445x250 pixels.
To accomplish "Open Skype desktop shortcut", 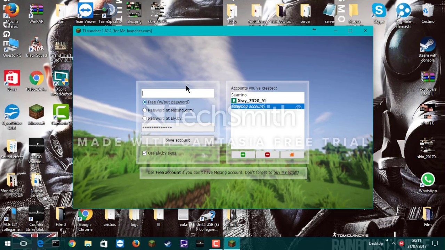I will pos(379,14).
